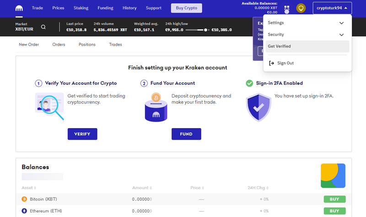Click the Sign Out arrow icon

click(271, 63)
